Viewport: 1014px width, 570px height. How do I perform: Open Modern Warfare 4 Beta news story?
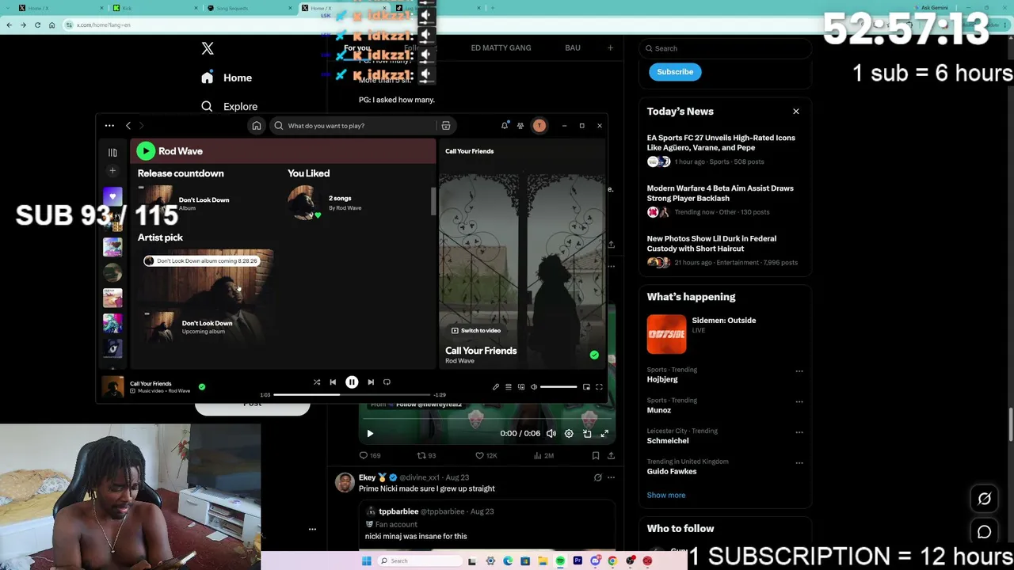pyautogui.click(x=725, y=200)
